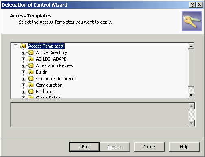
Task: Click the Computer Resources folder icon
Action: pos(31,78)
